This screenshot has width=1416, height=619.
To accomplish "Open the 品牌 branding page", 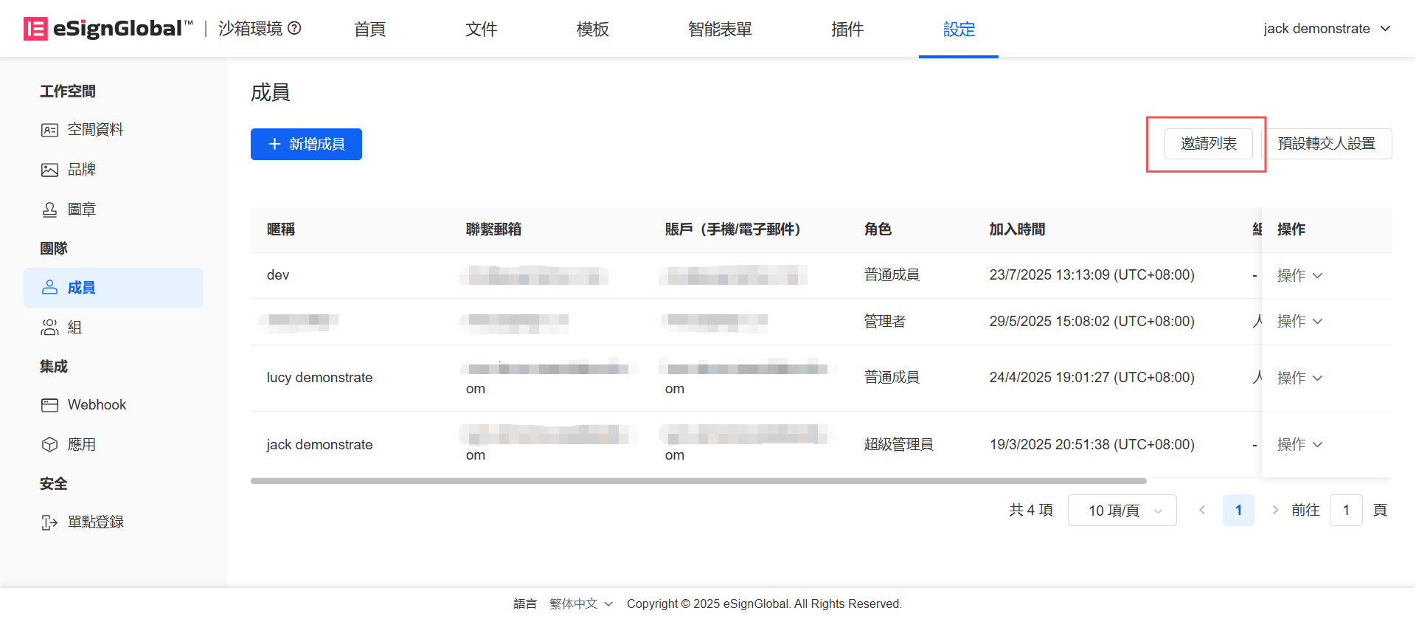I will click(x=81, y=170).
